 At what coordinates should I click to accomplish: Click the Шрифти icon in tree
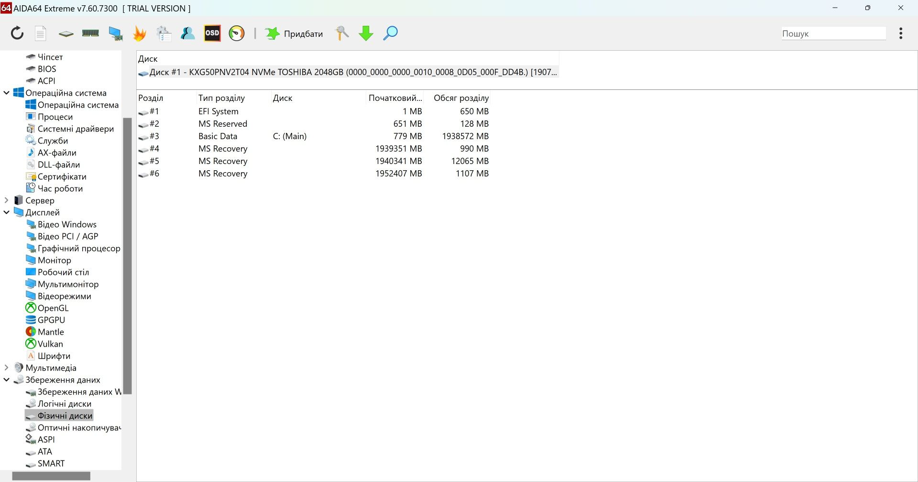[31, 355]
